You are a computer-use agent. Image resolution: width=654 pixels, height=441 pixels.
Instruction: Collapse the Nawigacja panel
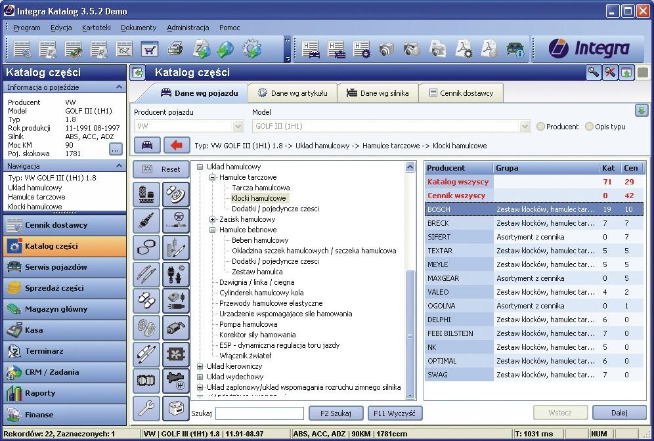click(119, 166)
